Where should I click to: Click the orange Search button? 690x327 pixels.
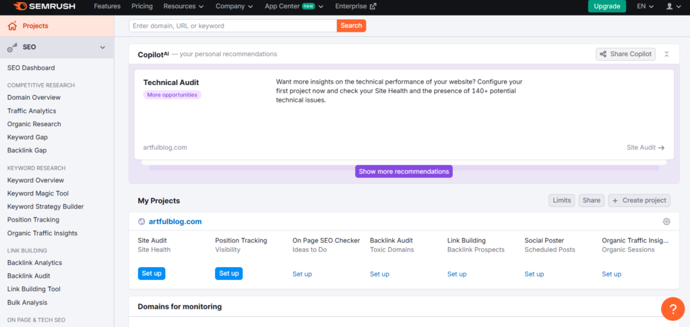[351, 26]
